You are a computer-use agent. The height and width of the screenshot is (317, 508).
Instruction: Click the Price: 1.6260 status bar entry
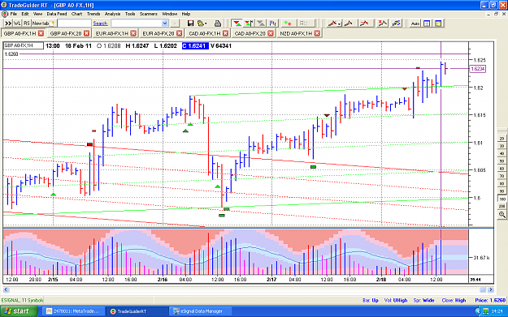(490, 300)
